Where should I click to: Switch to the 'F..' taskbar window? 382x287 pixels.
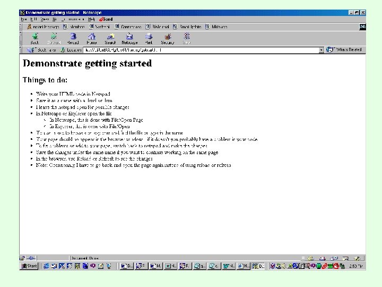coord(185,266)
